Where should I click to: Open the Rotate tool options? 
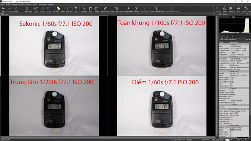97,9
